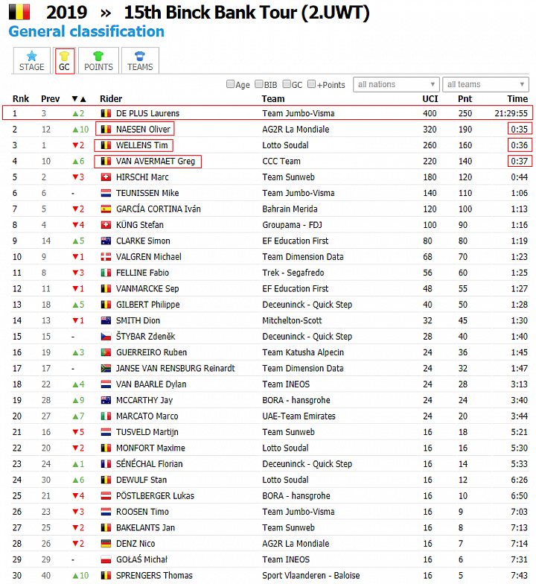Click Polish flag beside GOŁAŚ Michał
The width and height of the screenshot is (536, 584).
pos(106,559)
